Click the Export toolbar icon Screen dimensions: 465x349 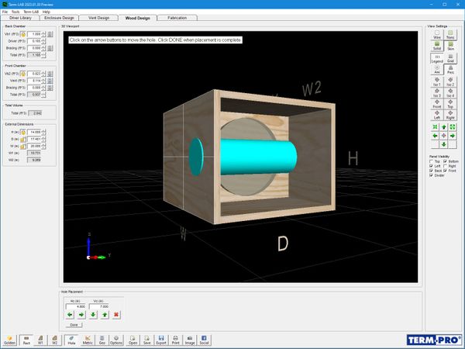point(161,340)
